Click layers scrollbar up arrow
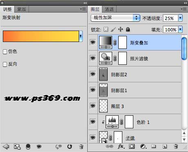Screen dimensions: 188x152 [184, 133]
